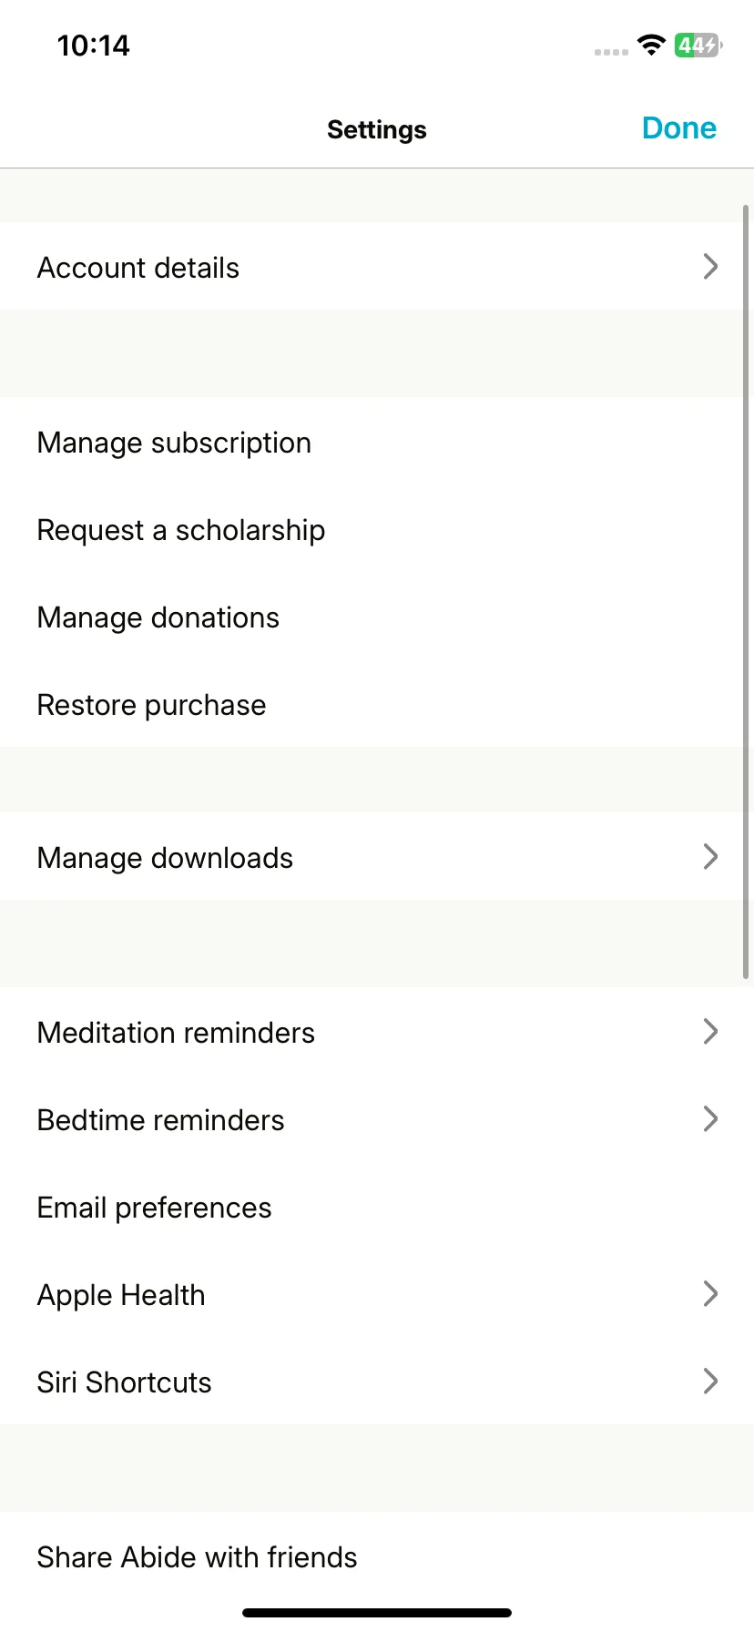
Task: Tap the Siri Shortcuts label
Action: click(124, 1382)
